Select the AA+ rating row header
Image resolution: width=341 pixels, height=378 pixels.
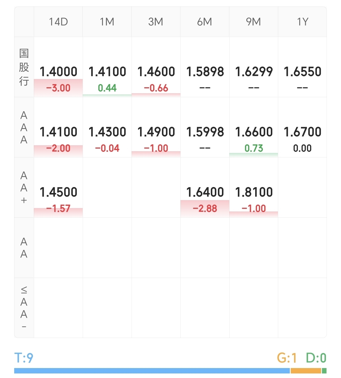24,188
